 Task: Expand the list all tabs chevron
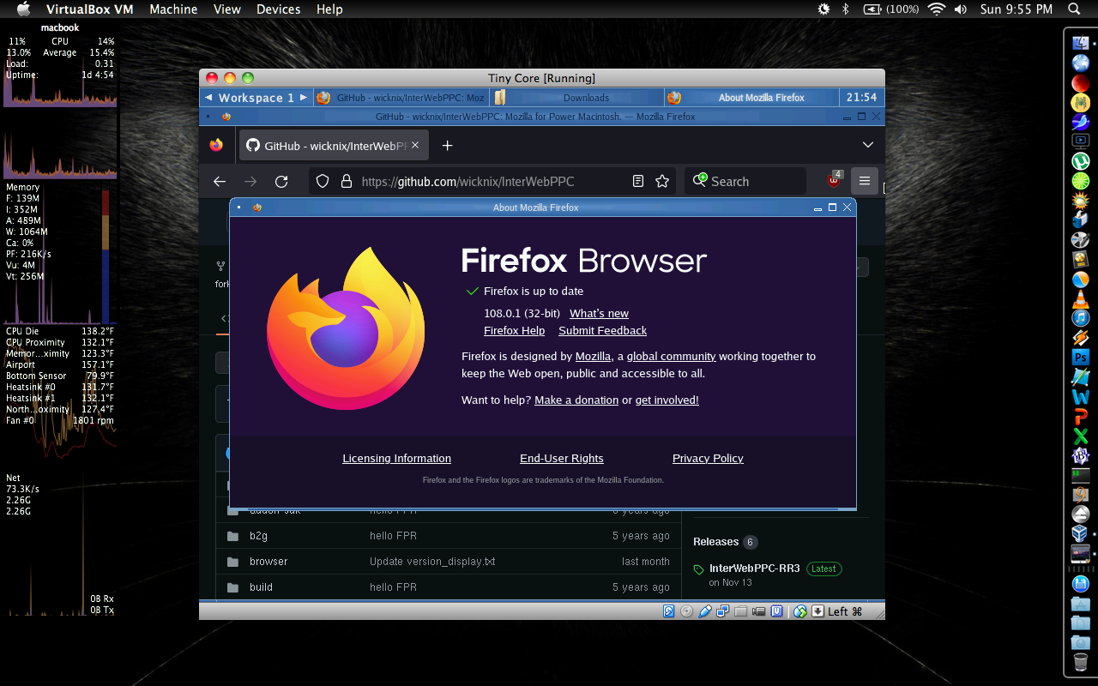868,145
